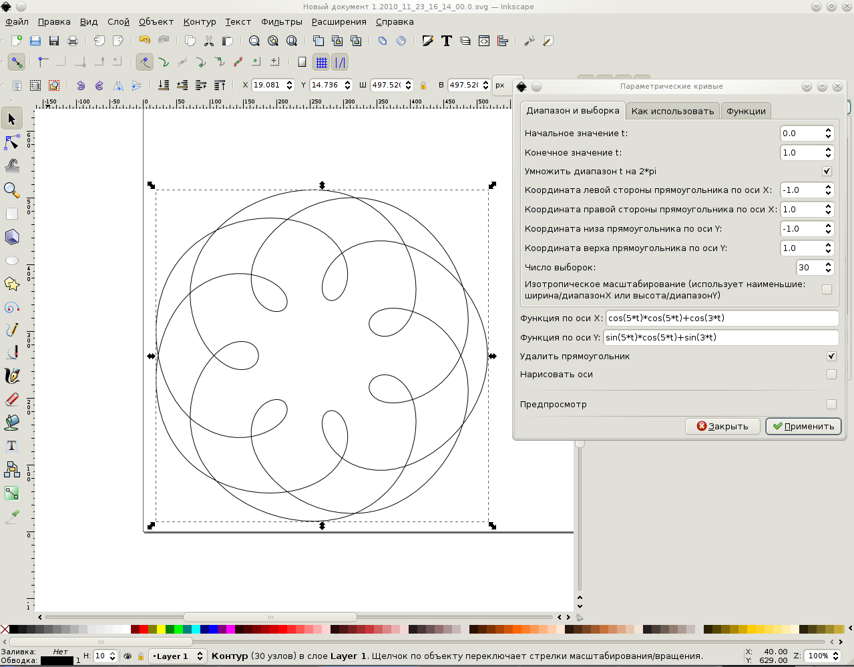The height and width of the screenshot is (667, 854).
Task: Enable the Нарисовать оси checkbox
Action: (831, 374)
